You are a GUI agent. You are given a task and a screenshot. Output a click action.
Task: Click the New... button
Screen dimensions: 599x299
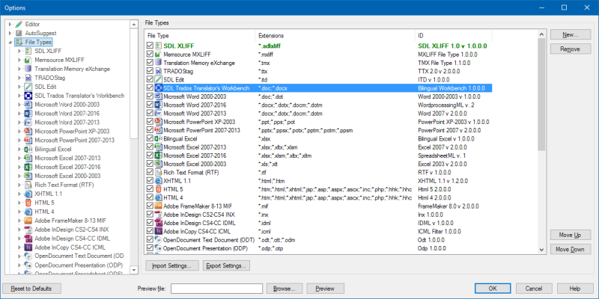pos(571,34)
